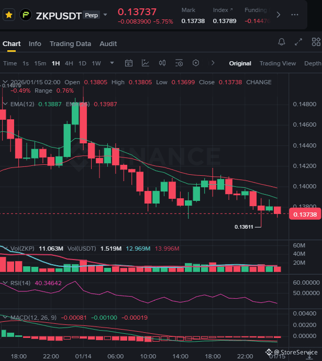The width and height of the screenshot is (322, 361).
Task: Open more timeframes dropdown arrow
Action: (x=112, y=63)
